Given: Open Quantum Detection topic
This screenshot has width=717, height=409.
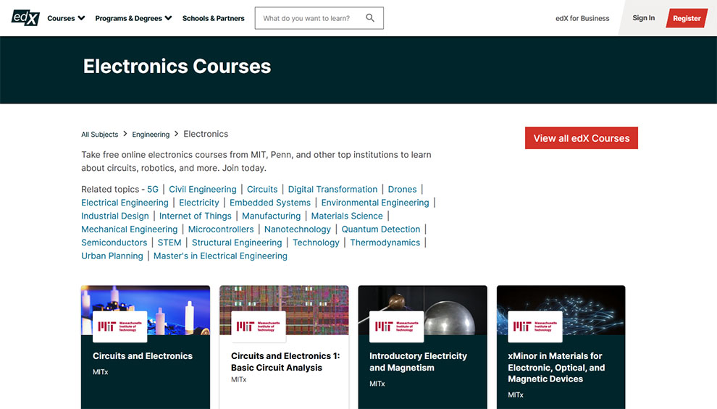Looking at the screenshot, I should (x=381, y=229).
